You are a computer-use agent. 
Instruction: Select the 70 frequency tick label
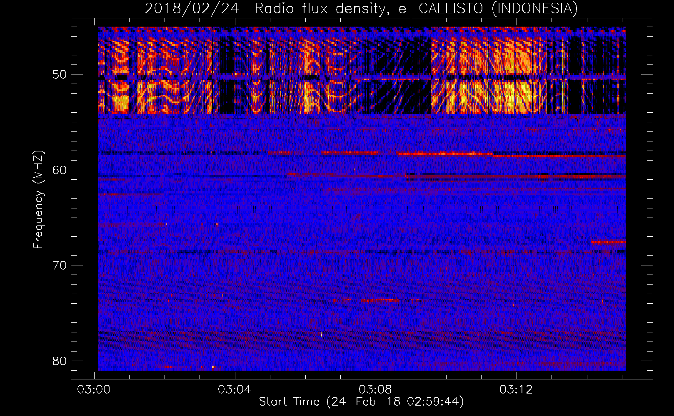coord(60,265)
